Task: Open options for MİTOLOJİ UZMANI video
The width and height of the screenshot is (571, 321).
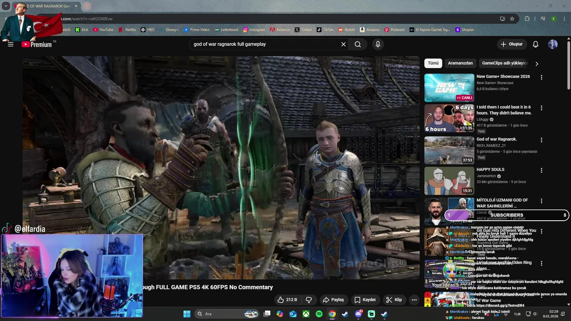Action: click(542, 201)
